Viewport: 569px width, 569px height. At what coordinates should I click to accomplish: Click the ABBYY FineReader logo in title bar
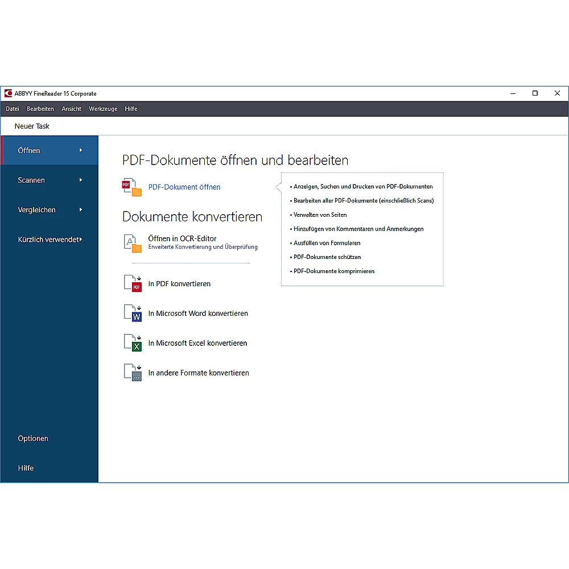(x=8, y=93)
